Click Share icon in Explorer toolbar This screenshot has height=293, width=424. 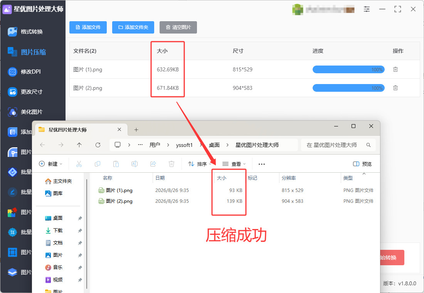click(x=153, y=164)
